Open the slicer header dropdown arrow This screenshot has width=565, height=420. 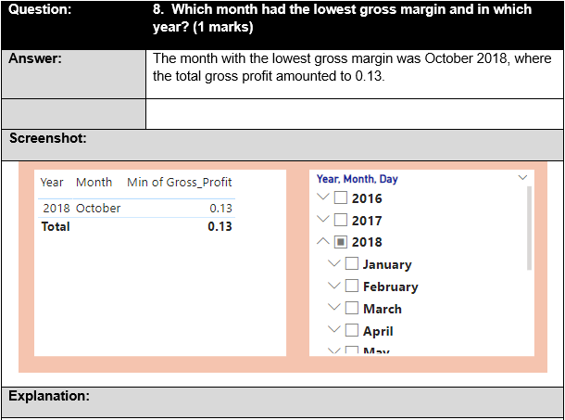click(523, 178)
